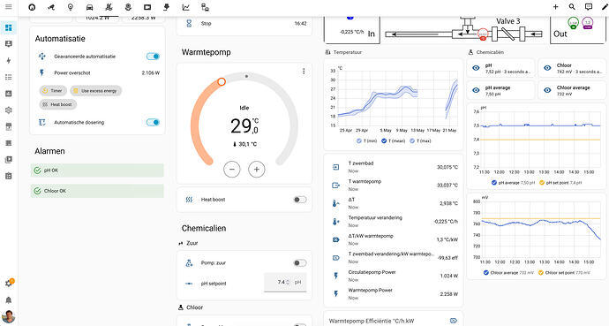Open the ΔT sensor row
609x326 pixels.
pyautogui.click(x=394, y=203)
